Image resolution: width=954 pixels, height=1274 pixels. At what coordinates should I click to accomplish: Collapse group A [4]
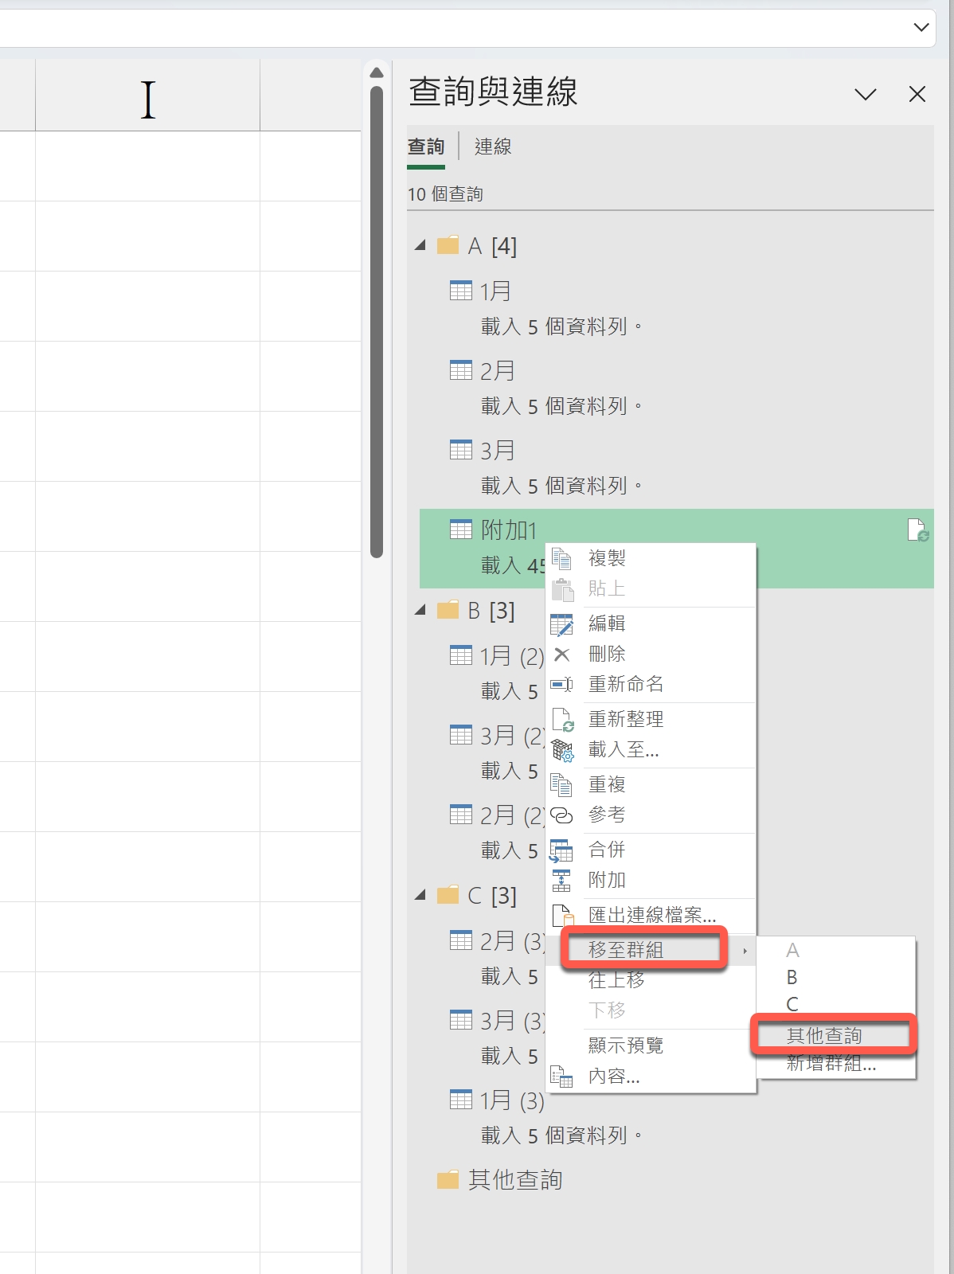pyautogui.click(x=420, y=245)
